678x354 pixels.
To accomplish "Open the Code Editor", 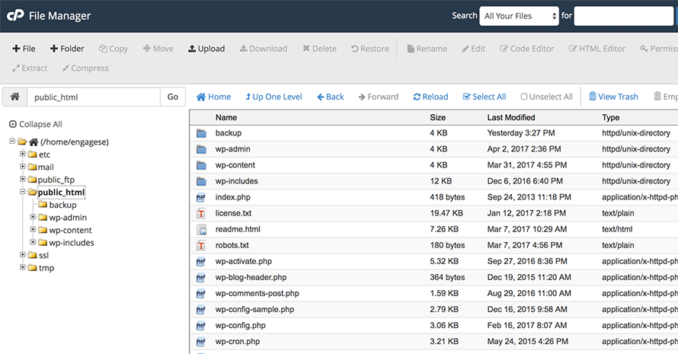I will (x=526, y=49).
